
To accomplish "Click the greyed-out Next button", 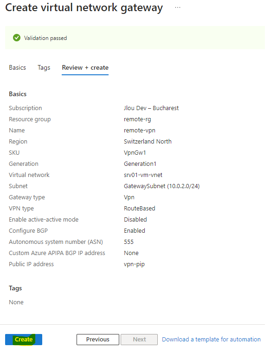I will pos(139,339).
